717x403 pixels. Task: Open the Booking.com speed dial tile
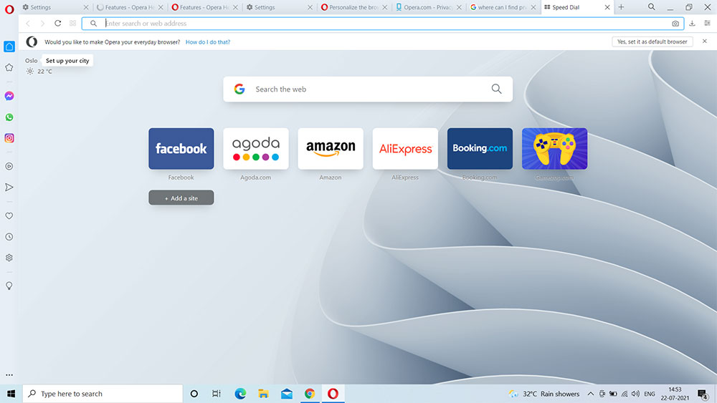(480, 148)
